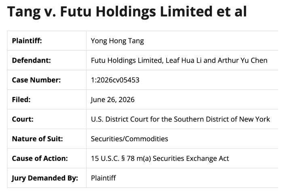Click the Case Number: label
This screenshot has width=283, height=191.
click(x=36, y=80)
